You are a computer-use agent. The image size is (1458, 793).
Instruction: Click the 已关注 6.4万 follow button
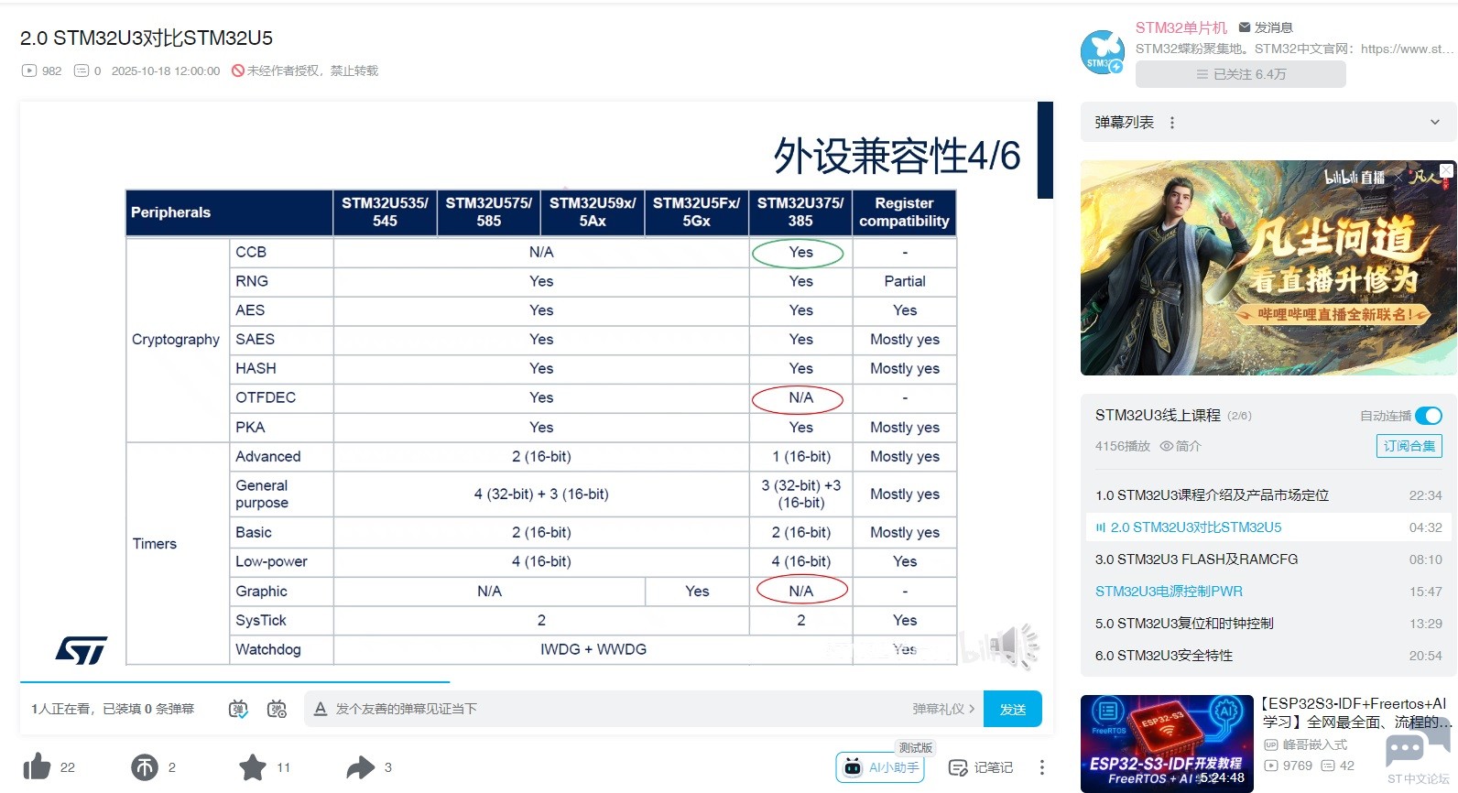point(1241,74)
